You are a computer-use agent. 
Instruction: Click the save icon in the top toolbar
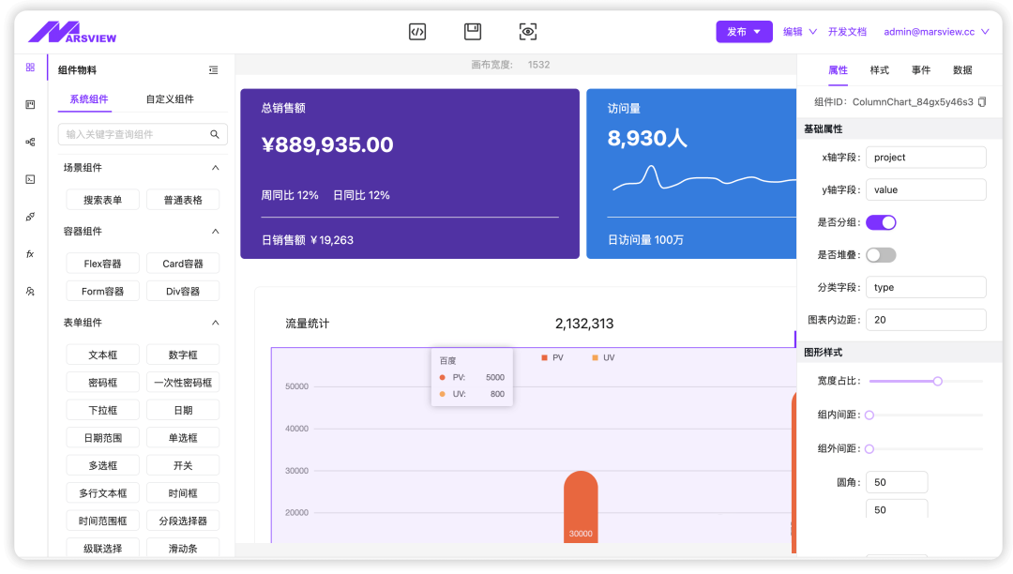point(473,31)
